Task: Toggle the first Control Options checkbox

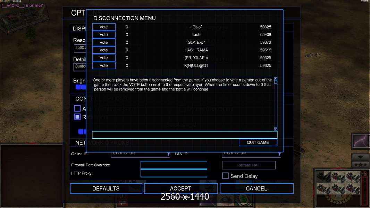Action: tap(77, 109)
